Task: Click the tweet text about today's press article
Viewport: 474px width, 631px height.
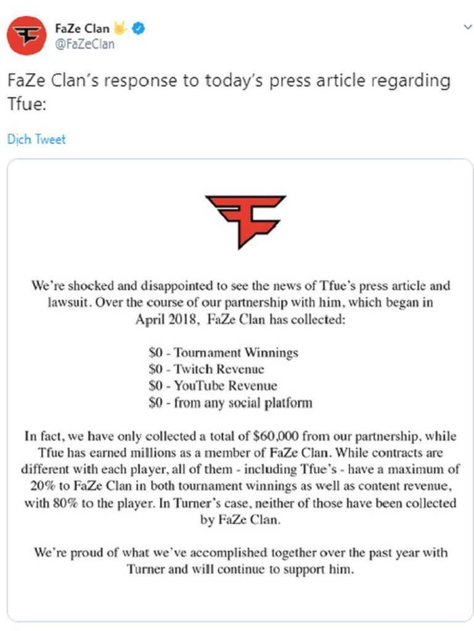Action: pos(229,92)
